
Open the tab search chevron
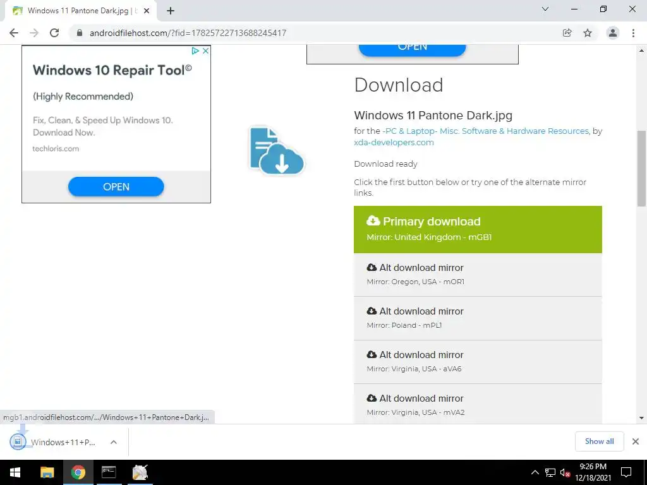click(545, 9)
